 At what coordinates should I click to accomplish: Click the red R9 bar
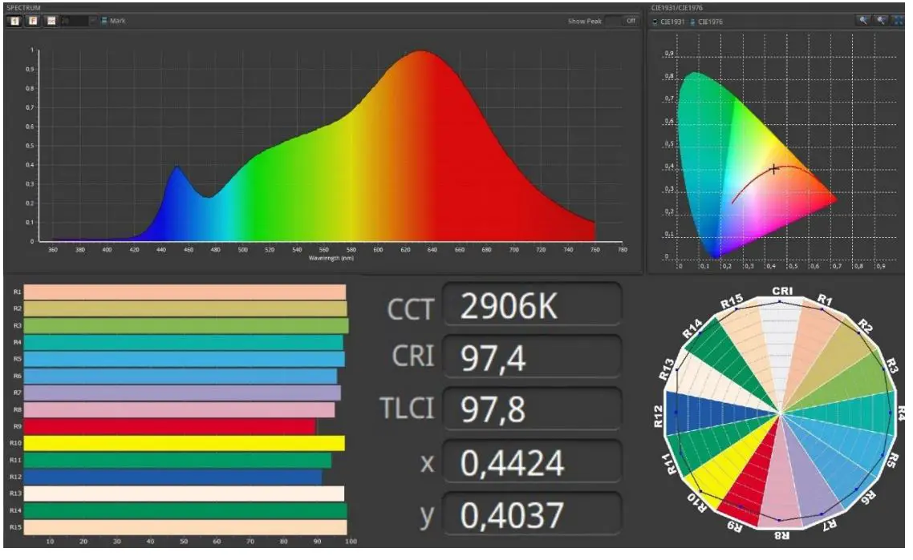point(169,427)
